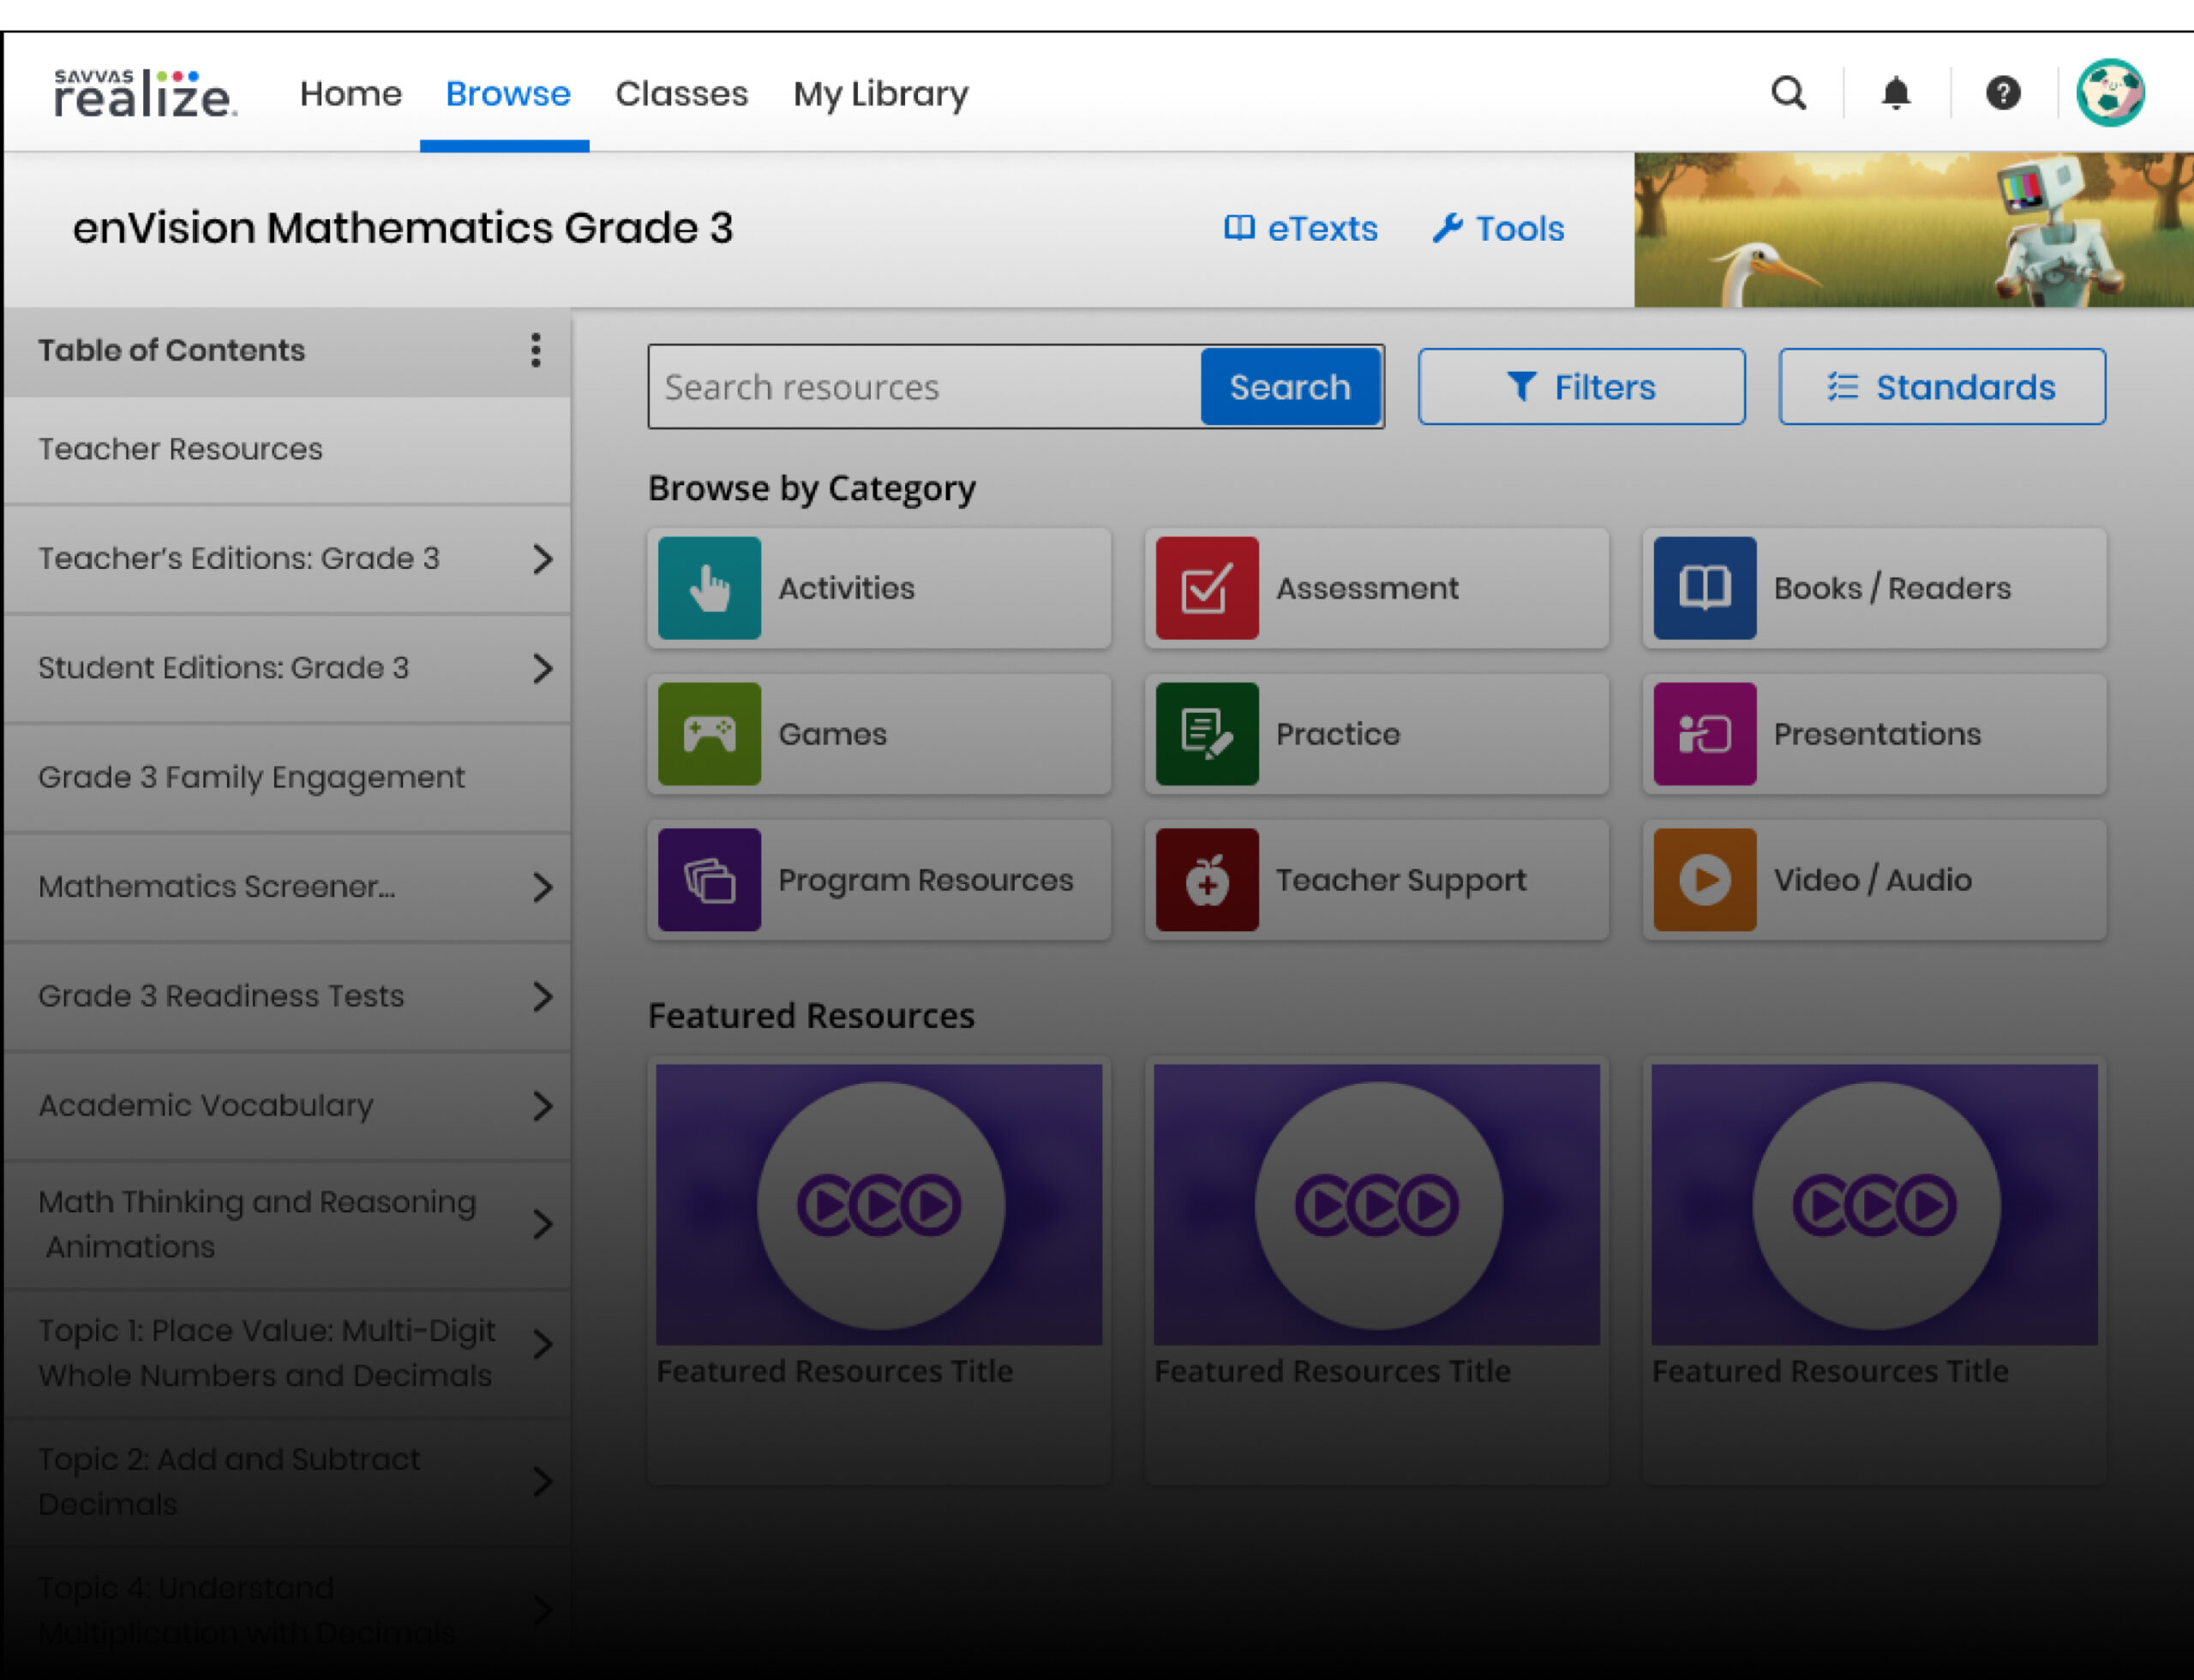2194x1680 pixels.
Task: Open Table of Contents options menu
Action: click(537, 350)
